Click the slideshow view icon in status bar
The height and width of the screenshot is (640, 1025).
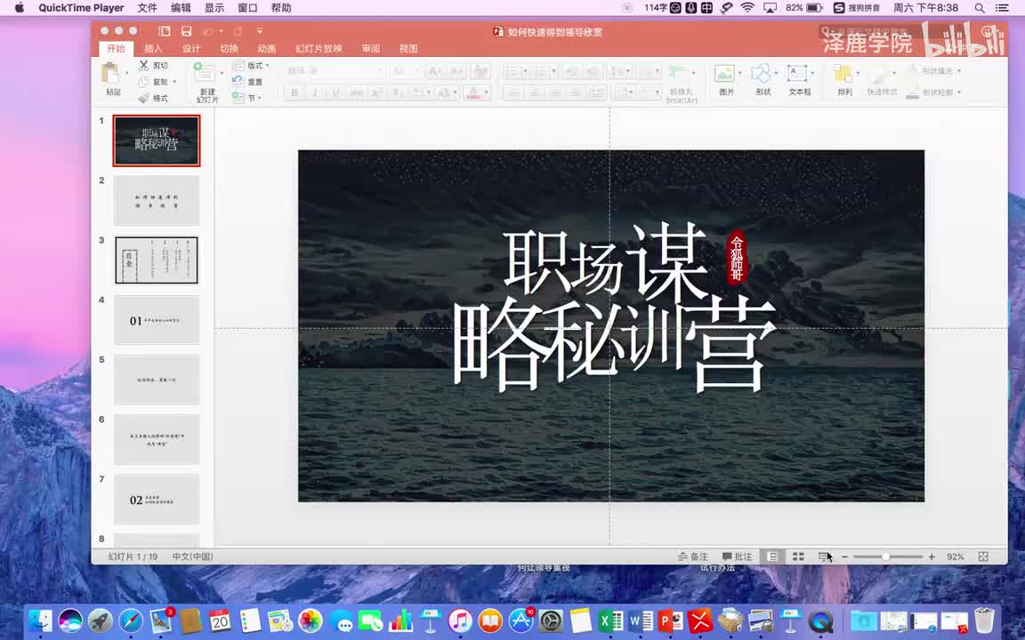pos(824,556)
